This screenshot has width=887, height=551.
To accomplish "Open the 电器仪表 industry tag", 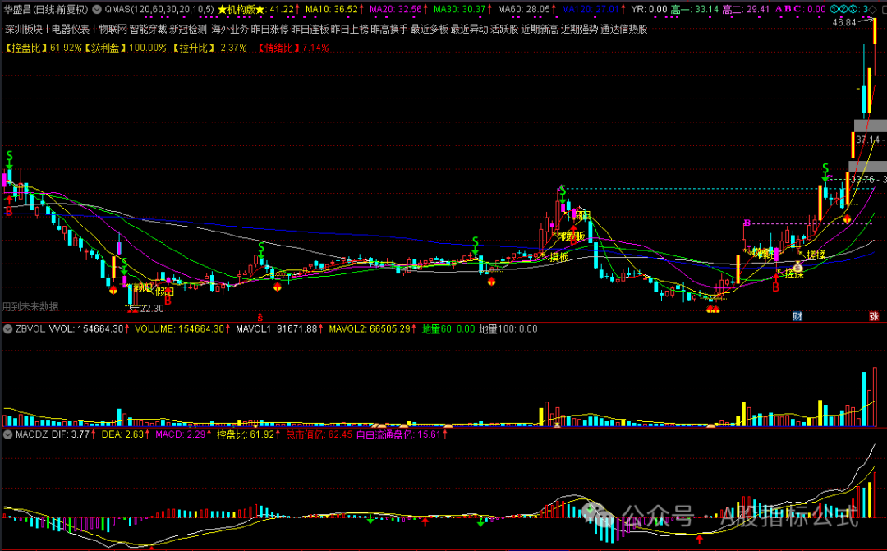I will pyautogui.click(x=71, y=29).
